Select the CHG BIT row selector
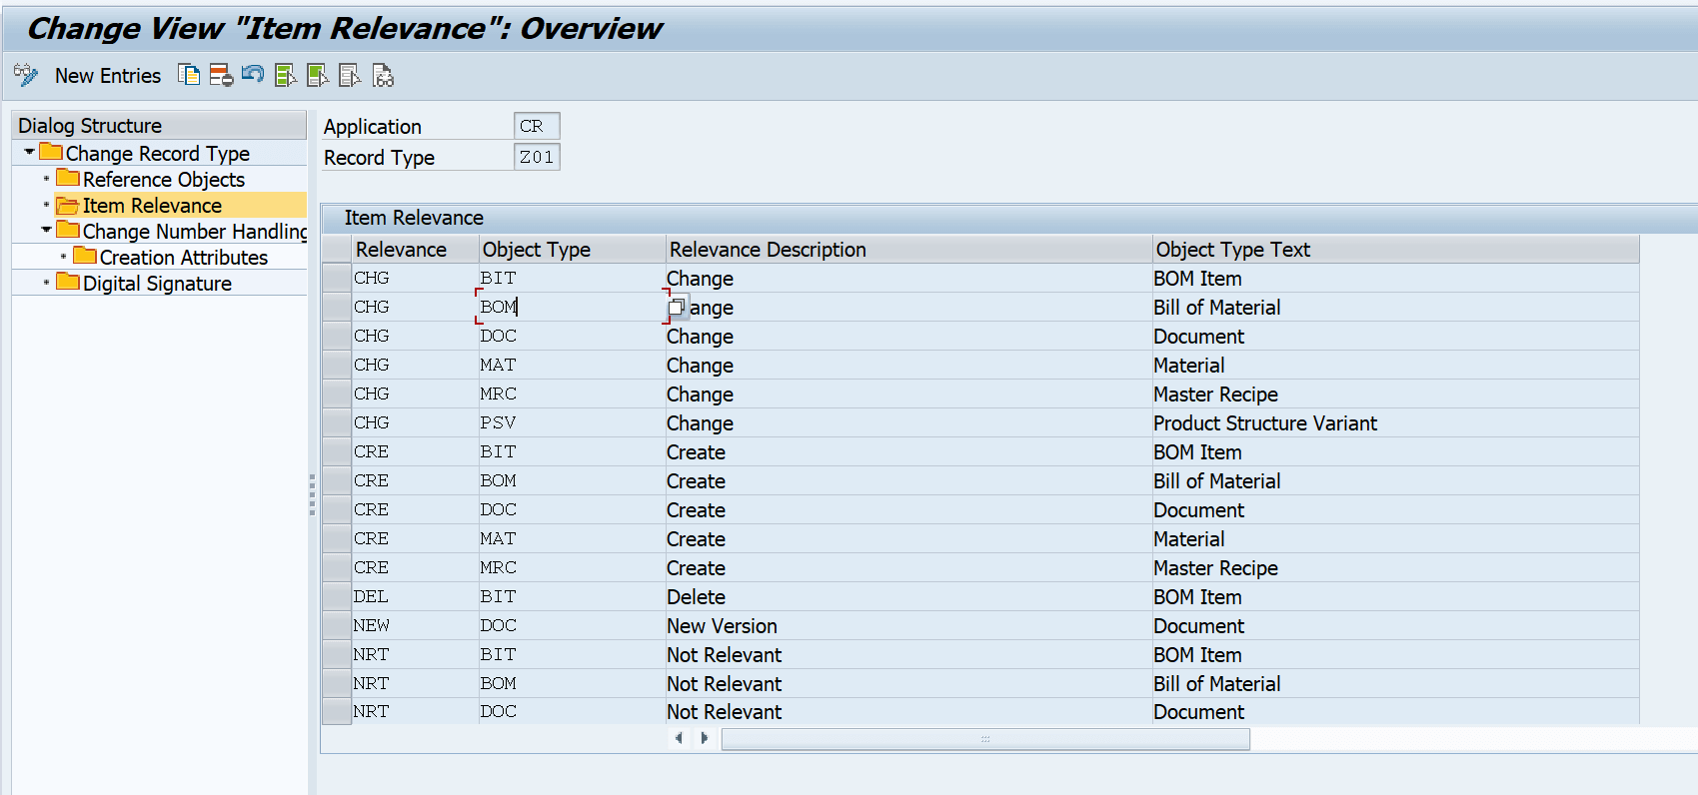This screenshot has width=1698, height=795. [x=336, y=278]
